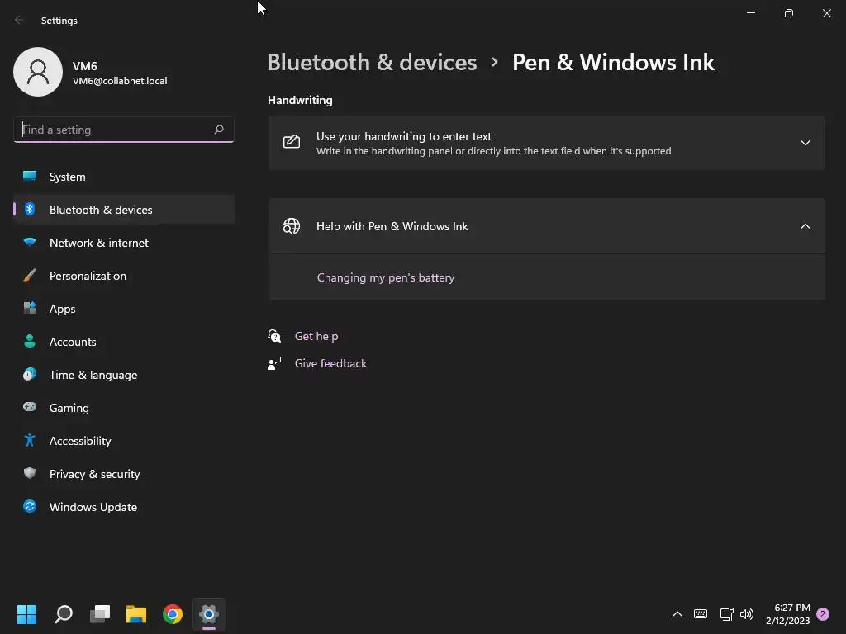Click the Give feedback link
Image resolution: width=846 pixels, height=634 pixels.
(x=330, y=364)
